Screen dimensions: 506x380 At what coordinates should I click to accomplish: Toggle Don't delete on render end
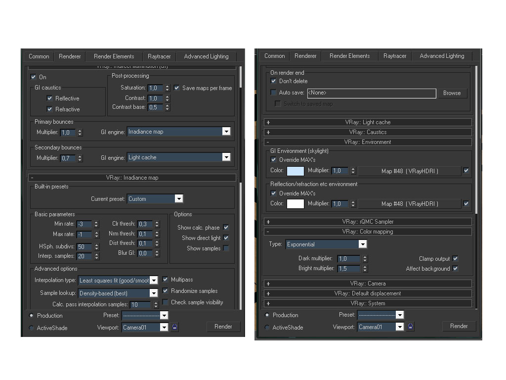(273, 81)
